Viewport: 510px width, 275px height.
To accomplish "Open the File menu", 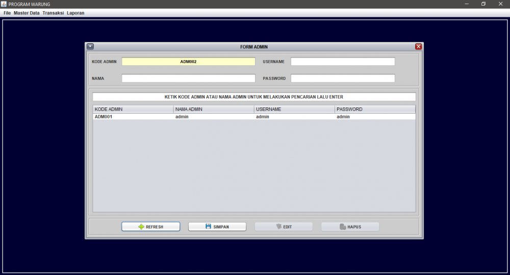I will click(7, 13).
